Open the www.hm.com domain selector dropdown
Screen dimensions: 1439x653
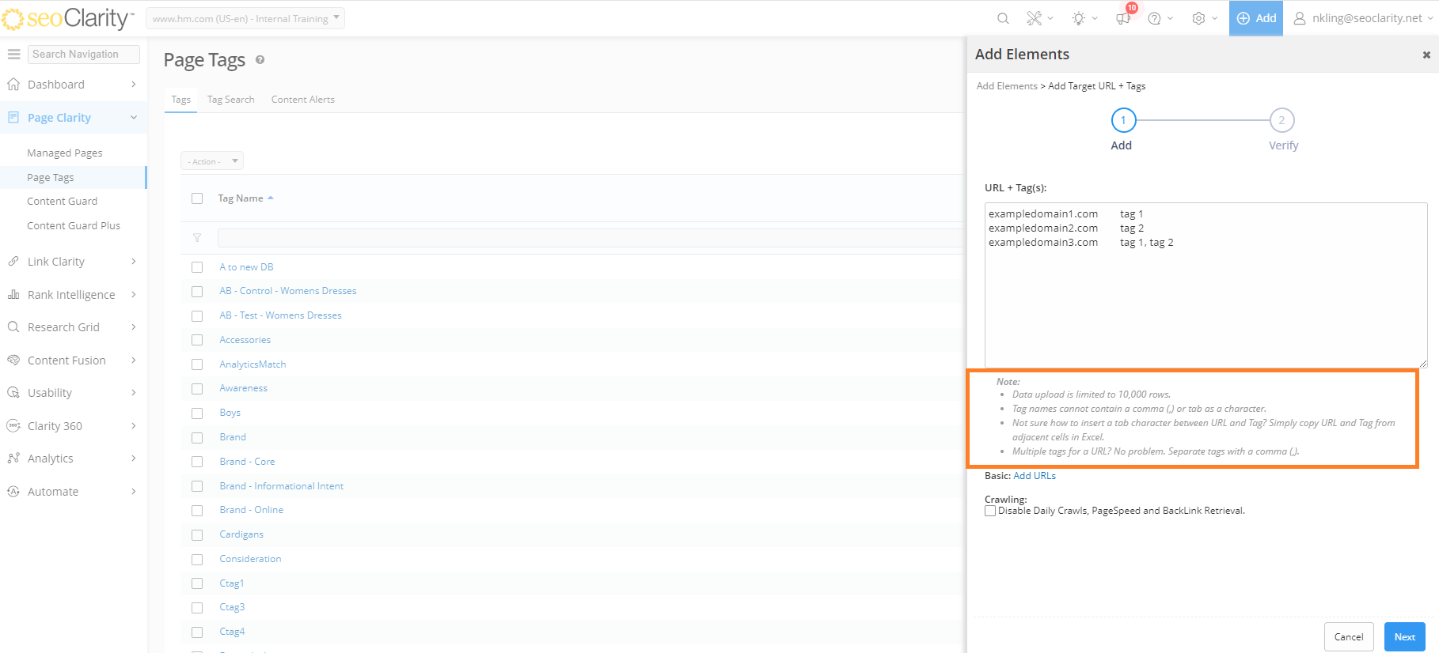245,18
